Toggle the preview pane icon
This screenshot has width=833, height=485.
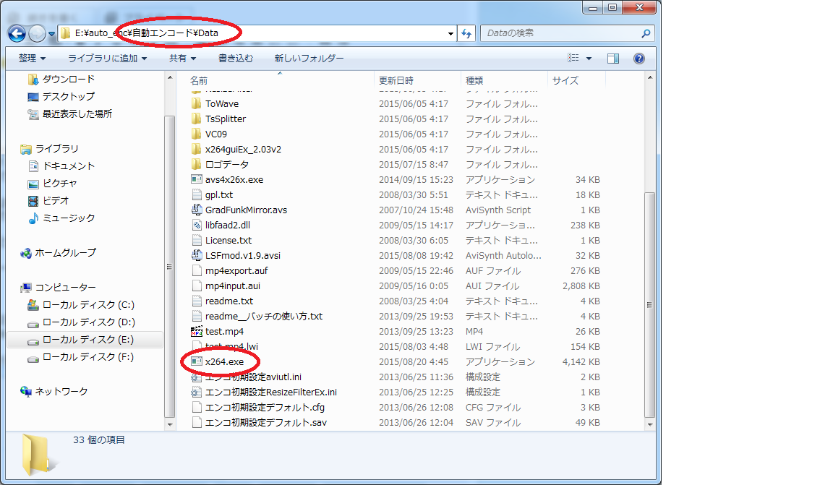pos(613,59)
